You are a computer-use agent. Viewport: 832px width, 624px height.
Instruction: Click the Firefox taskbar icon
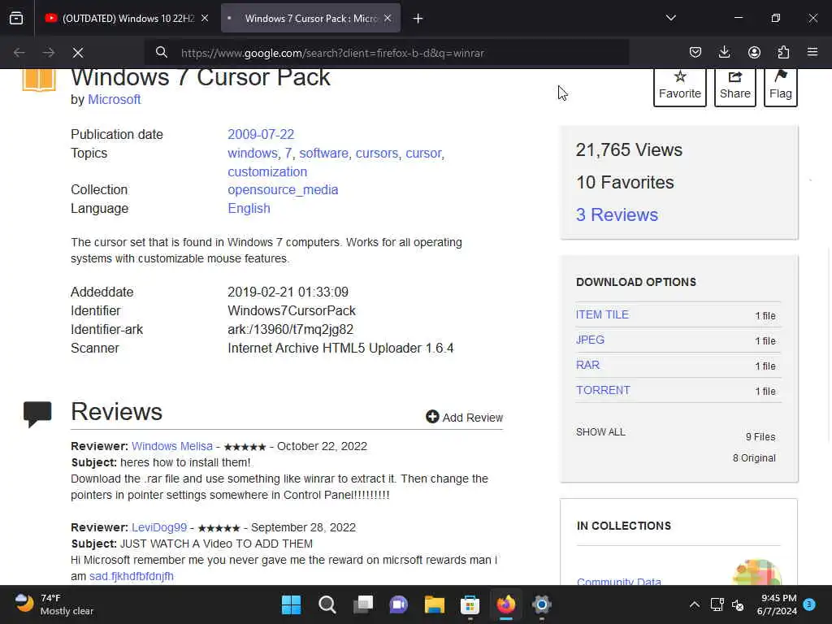[x=505, y=604]
